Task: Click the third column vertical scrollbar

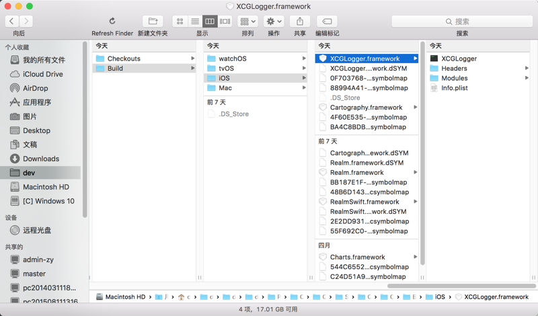Action: coord(422,153)
